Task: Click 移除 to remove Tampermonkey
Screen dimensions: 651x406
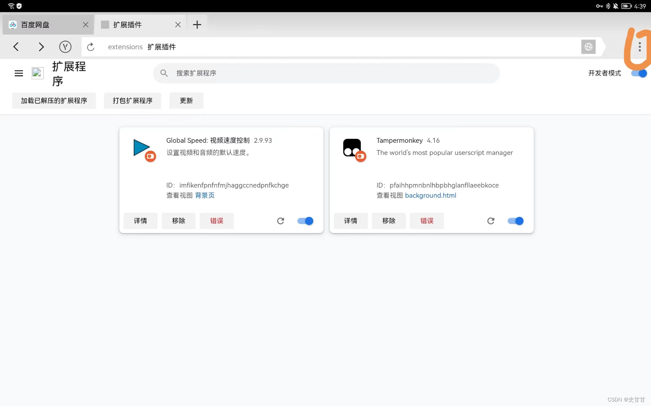Action: 389,221
